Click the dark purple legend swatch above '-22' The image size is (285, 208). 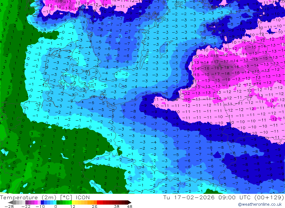tap(27, 202)
